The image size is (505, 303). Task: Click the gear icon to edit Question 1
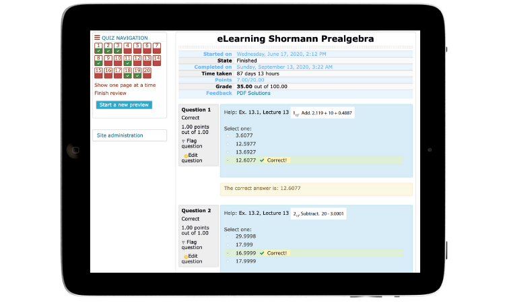185,156
